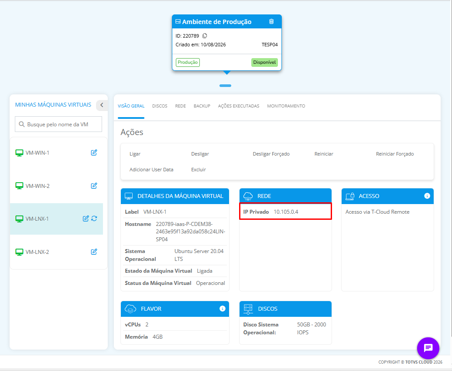Image resolution: width=452 pixels, height=371 pixels.
Task: Switch to the Visão Geral tab
Action: pyautogui.click(x=131, y=106)
